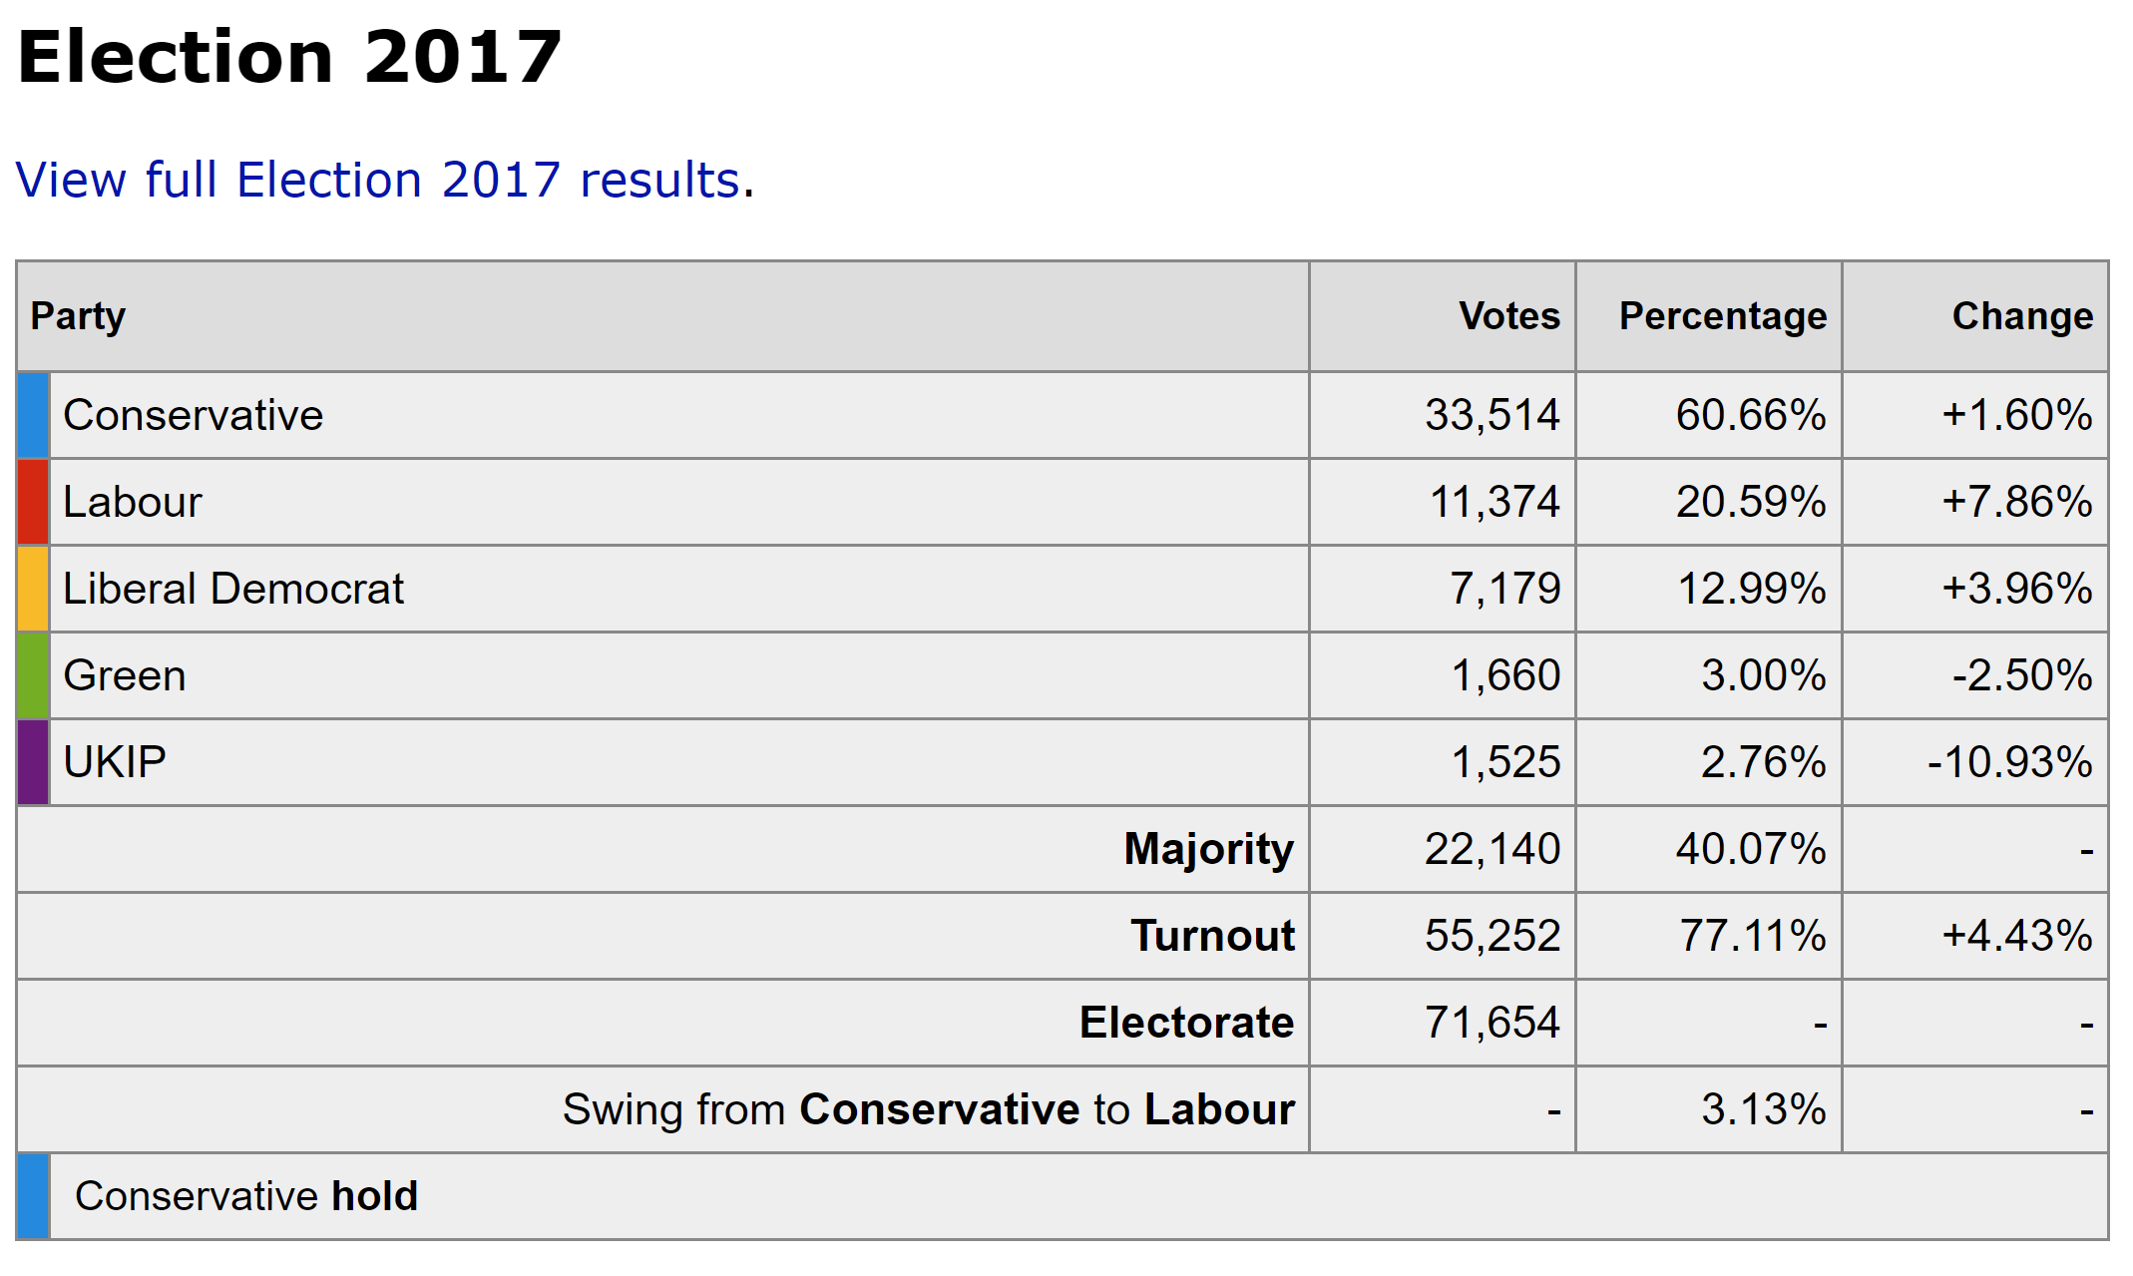Click the Votes column header
The width and height of the screenshot is (2133, 1276).
(1508, 316)
